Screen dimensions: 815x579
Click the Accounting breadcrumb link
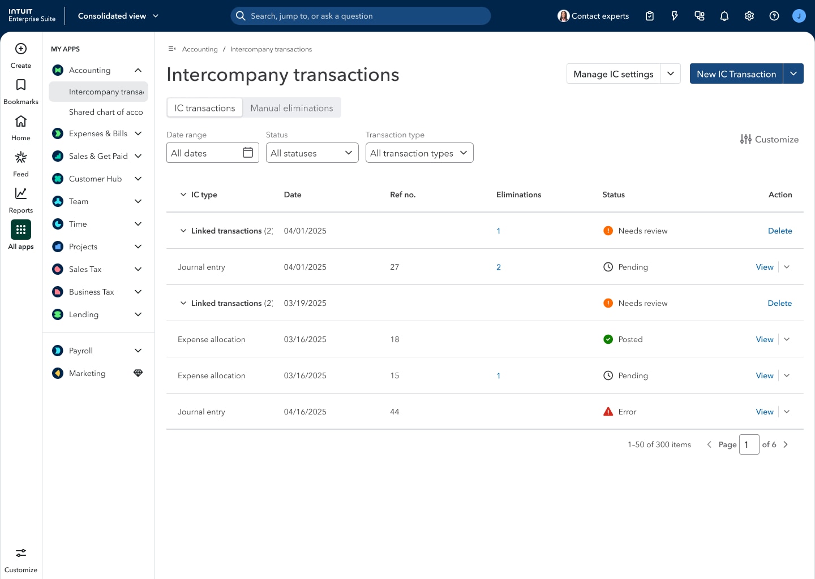point(200,49)
